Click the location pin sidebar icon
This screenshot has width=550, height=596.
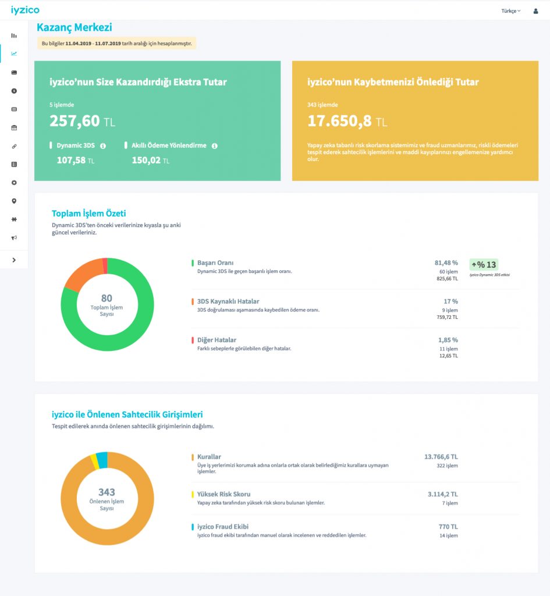coord(14,201)
